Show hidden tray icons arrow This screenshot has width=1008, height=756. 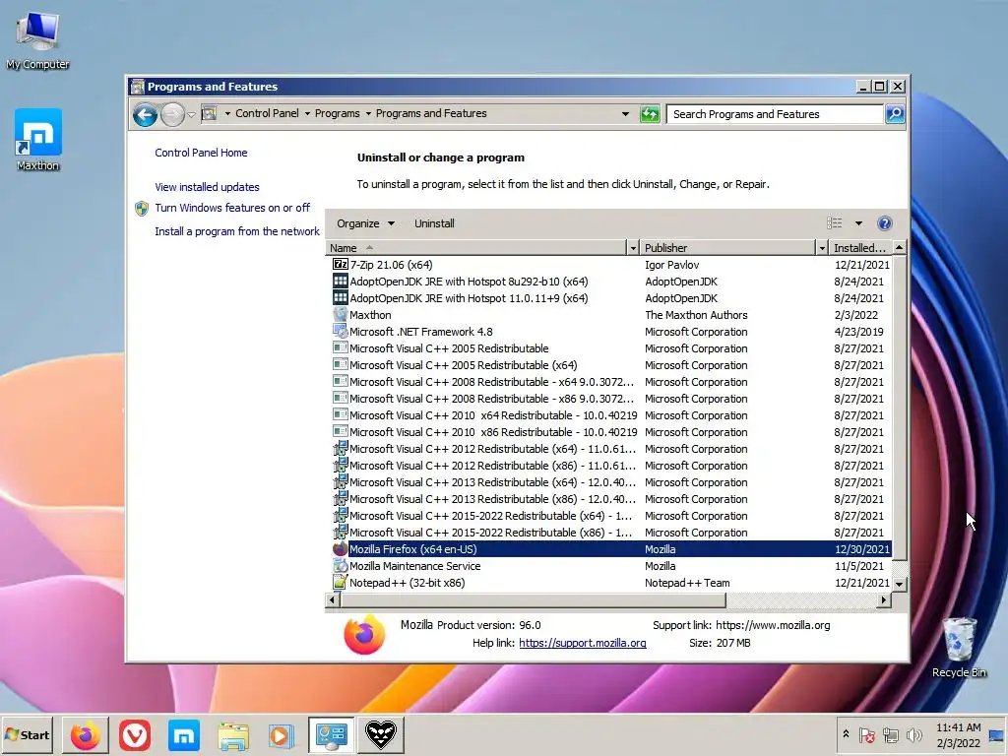click(x=846, y=734)
